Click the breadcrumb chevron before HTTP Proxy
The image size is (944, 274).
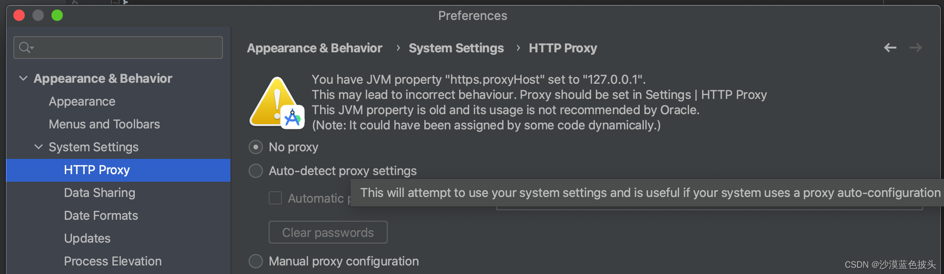(x=518, y=48)
